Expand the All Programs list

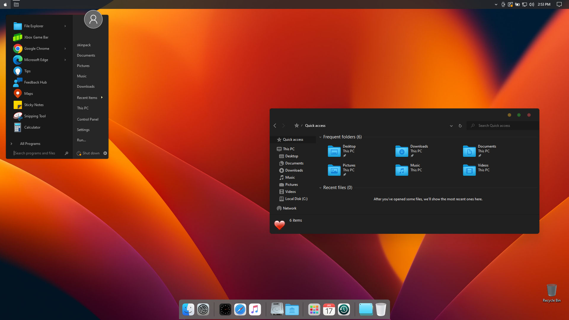(30, 144)
